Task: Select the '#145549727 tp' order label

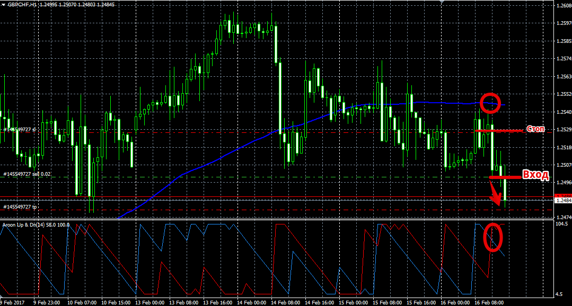Action: point(20,206)
